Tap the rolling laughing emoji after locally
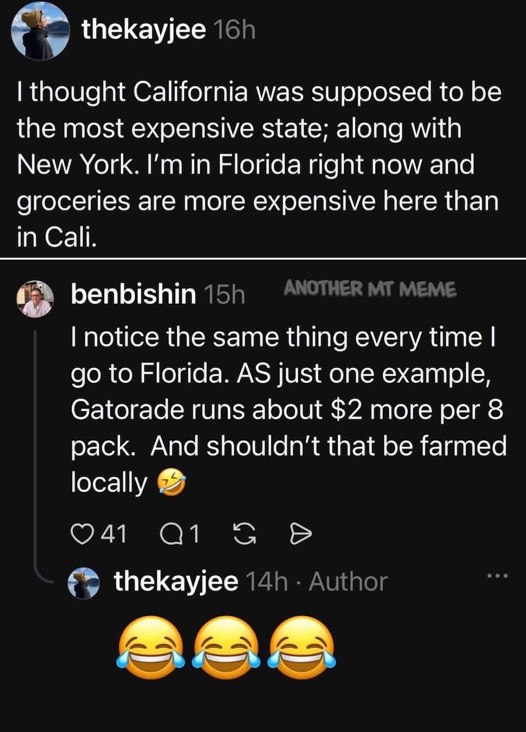526x732 pixels. pos(171,484)
